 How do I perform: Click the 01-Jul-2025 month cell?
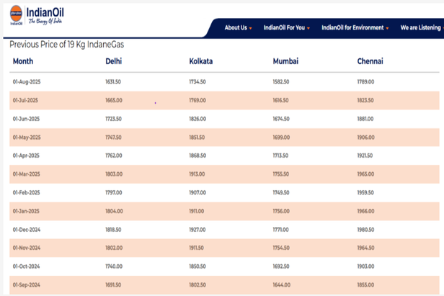pyautogui.click(x=25, y=100)
